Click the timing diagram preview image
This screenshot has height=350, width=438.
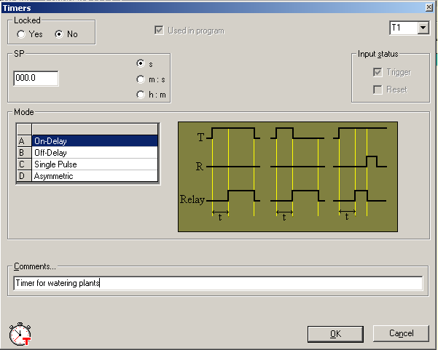tap(288, 176)
